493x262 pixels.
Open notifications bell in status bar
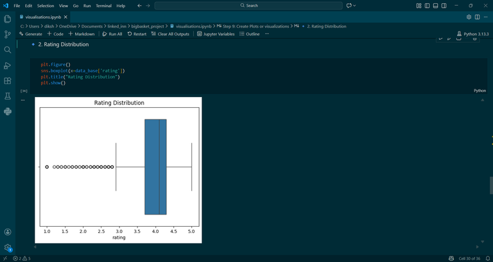[x=488, y=259]
